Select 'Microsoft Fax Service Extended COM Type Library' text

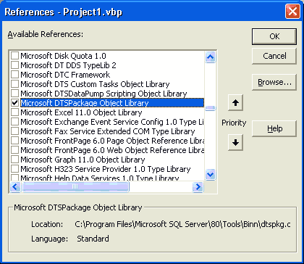[108, 131]
